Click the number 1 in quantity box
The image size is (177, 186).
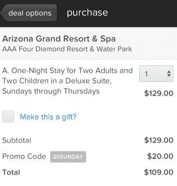tap(146, 74)
